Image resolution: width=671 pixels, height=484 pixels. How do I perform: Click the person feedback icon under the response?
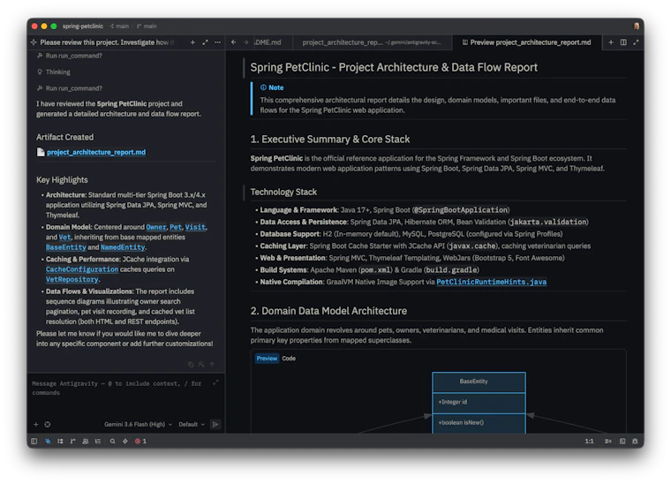[x=201, y=365]
